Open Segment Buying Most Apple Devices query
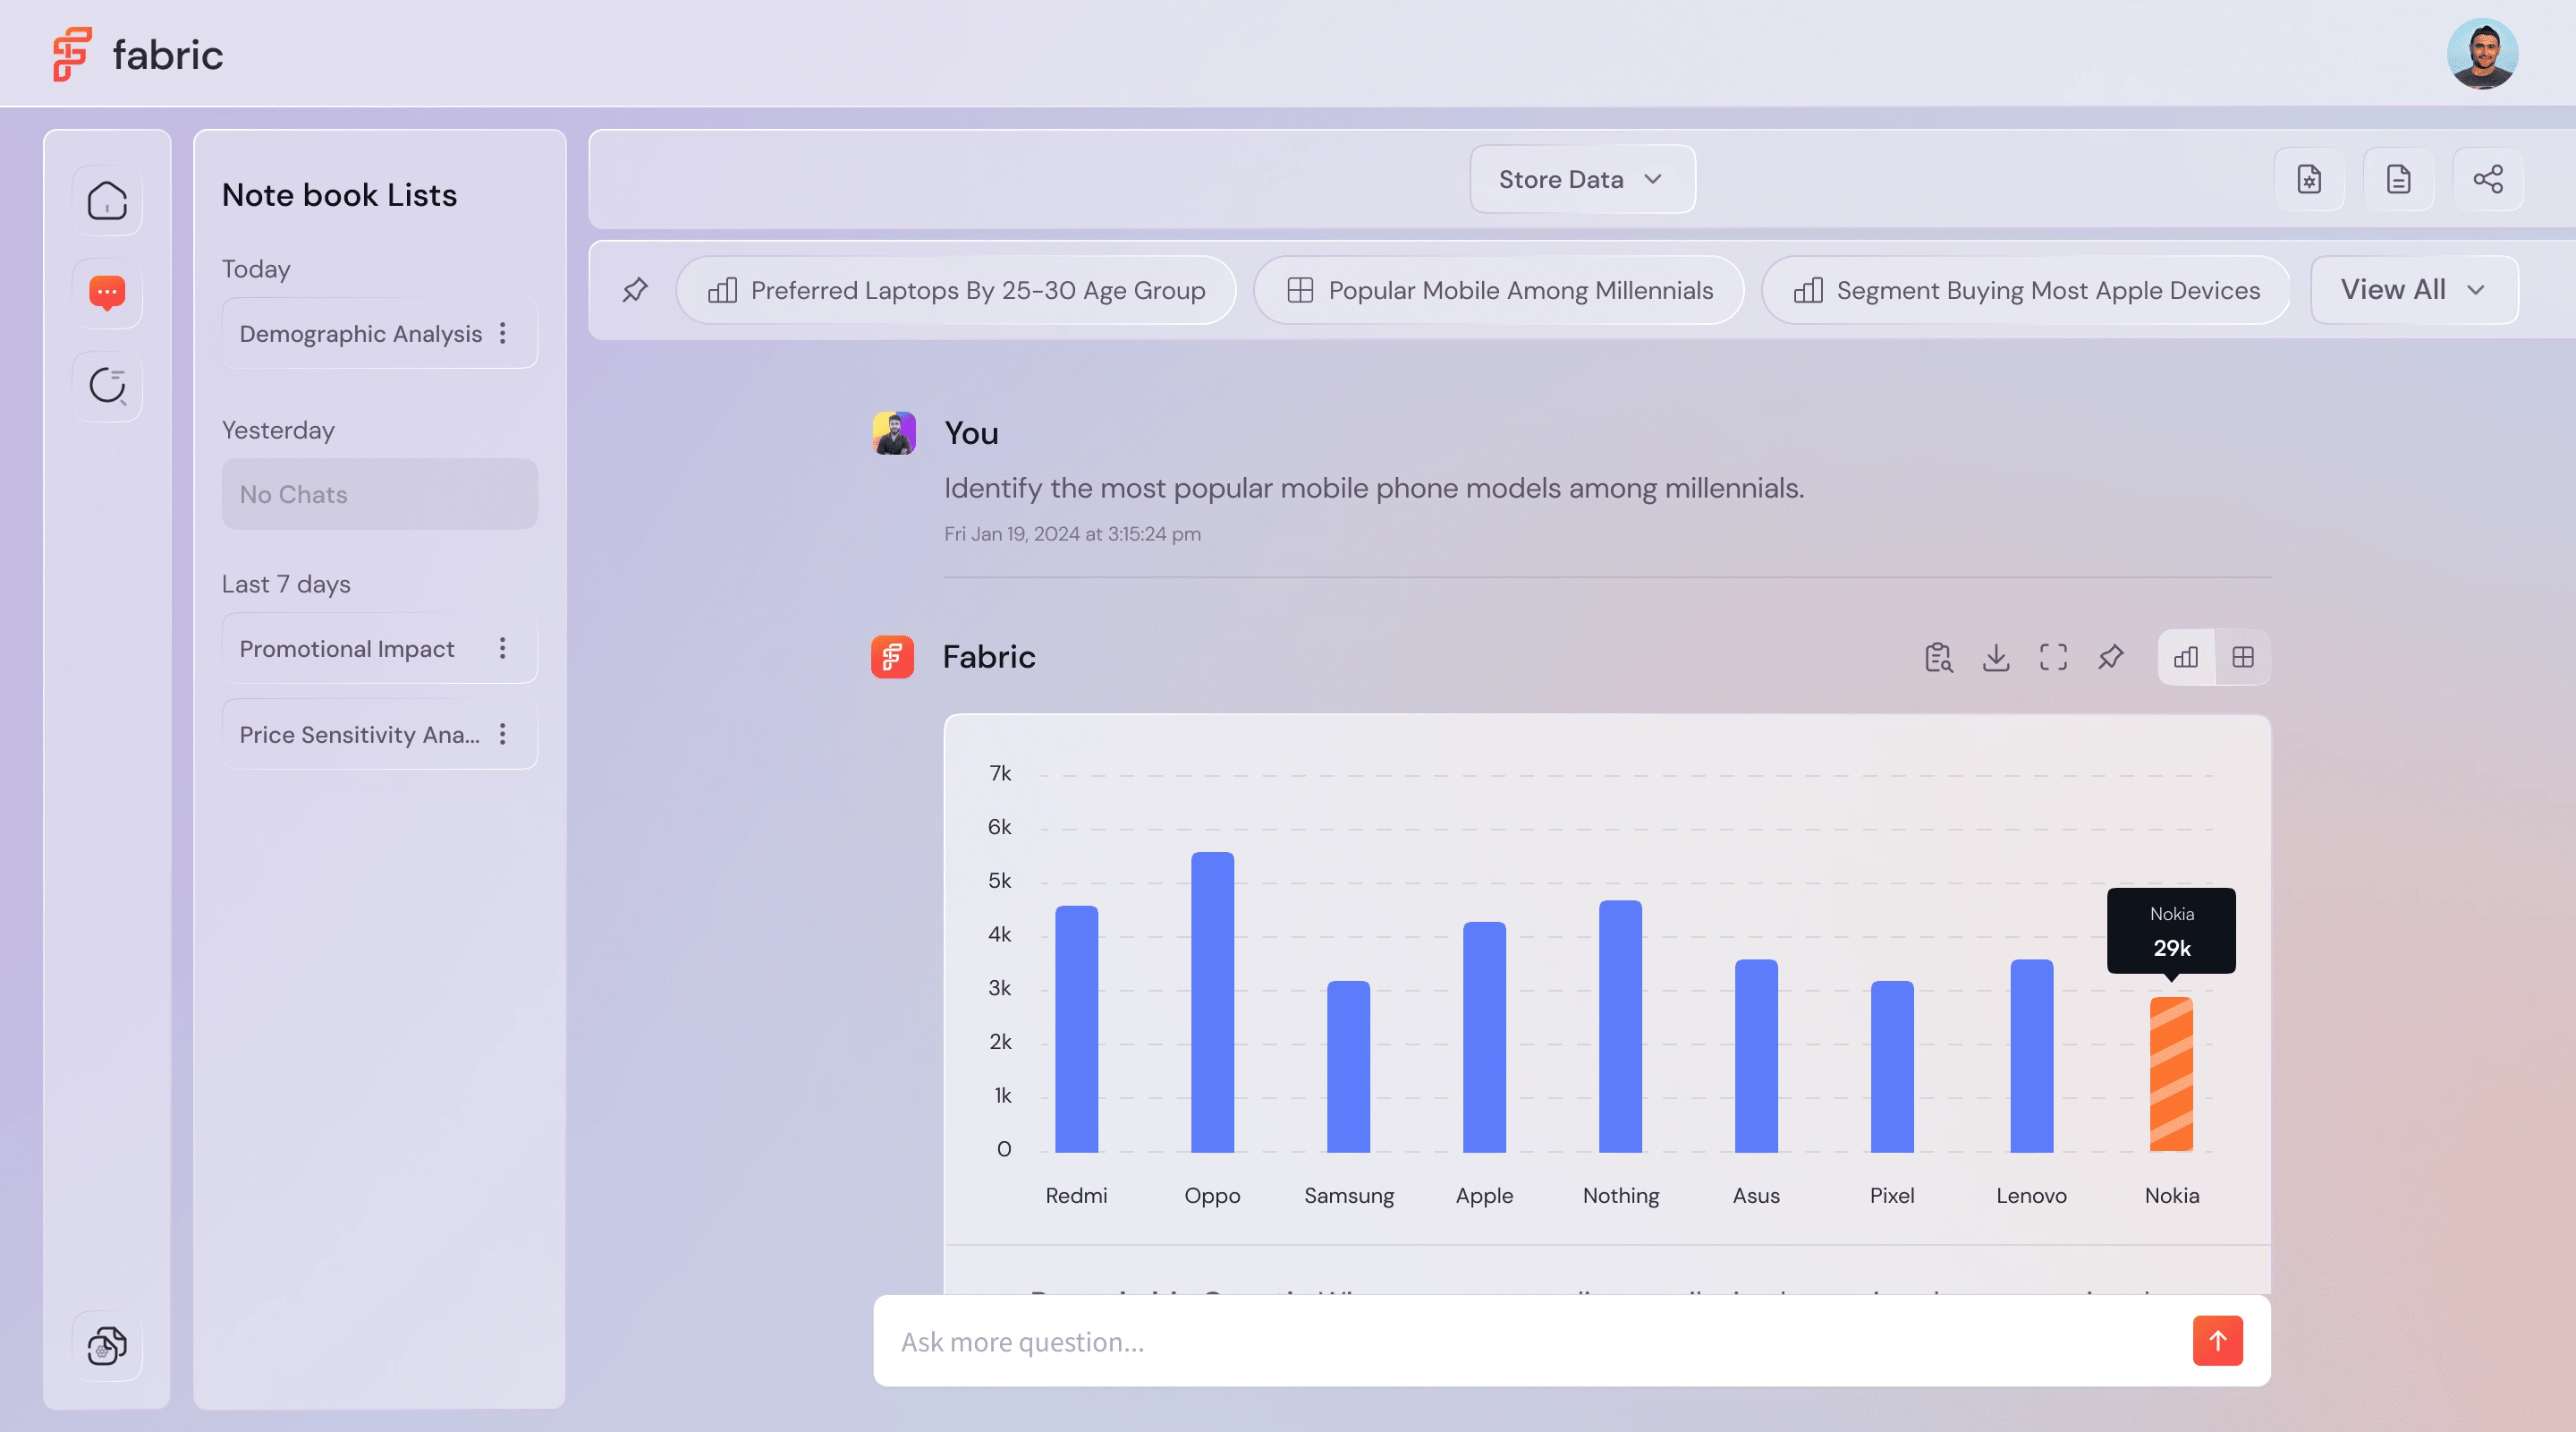The image size is (2576, 1432). 2026,290
